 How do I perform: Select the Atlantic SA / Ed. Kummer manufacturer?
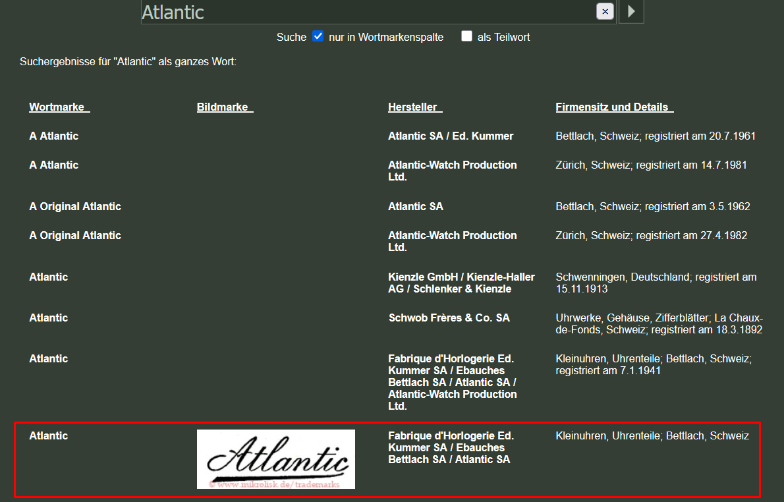point(451,136)
